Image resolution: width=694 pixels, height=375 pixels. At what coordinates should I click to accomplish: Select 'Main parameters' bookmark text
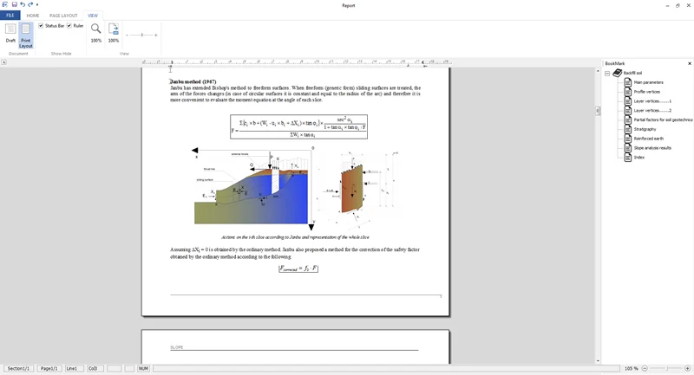[648, 82]
